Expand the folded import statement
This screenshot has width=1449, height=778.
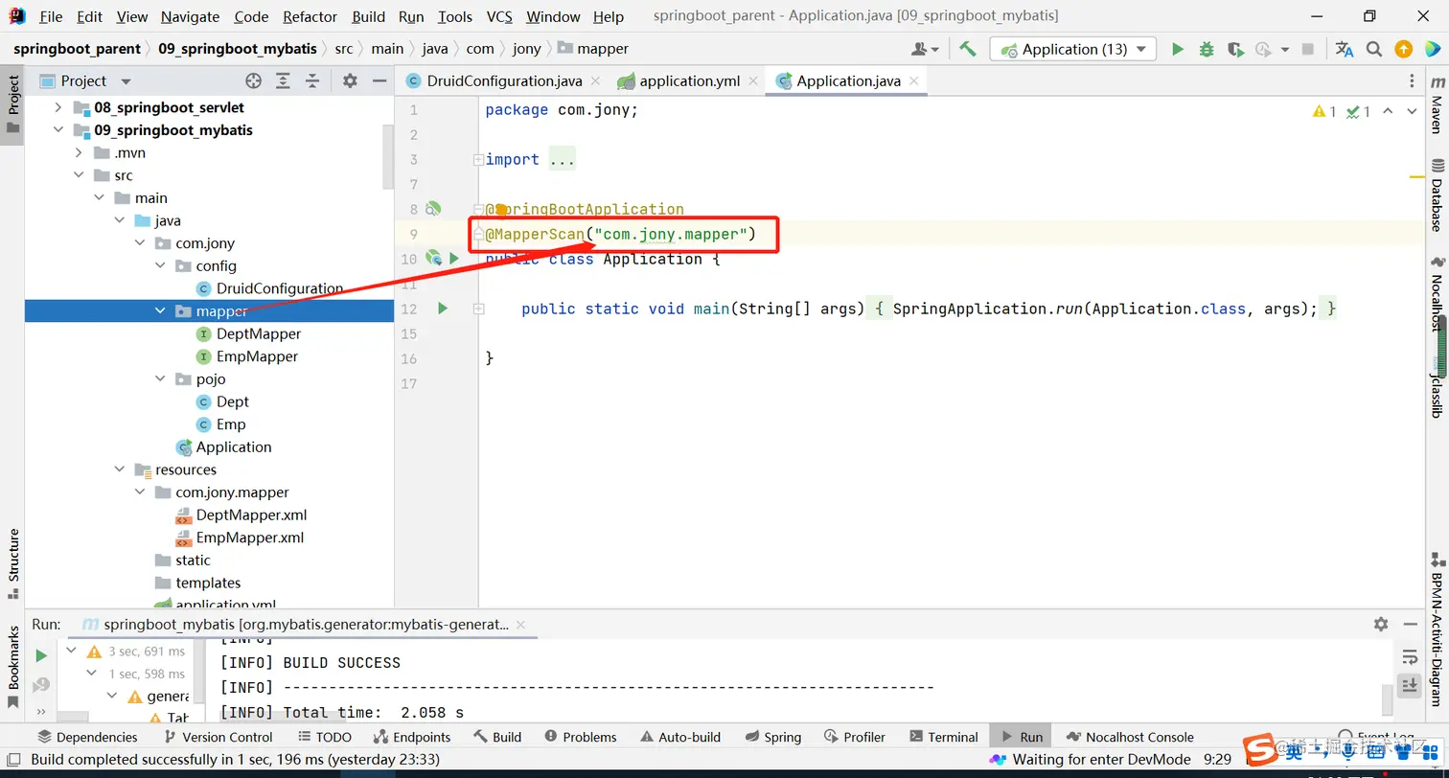tap(478, 160)
